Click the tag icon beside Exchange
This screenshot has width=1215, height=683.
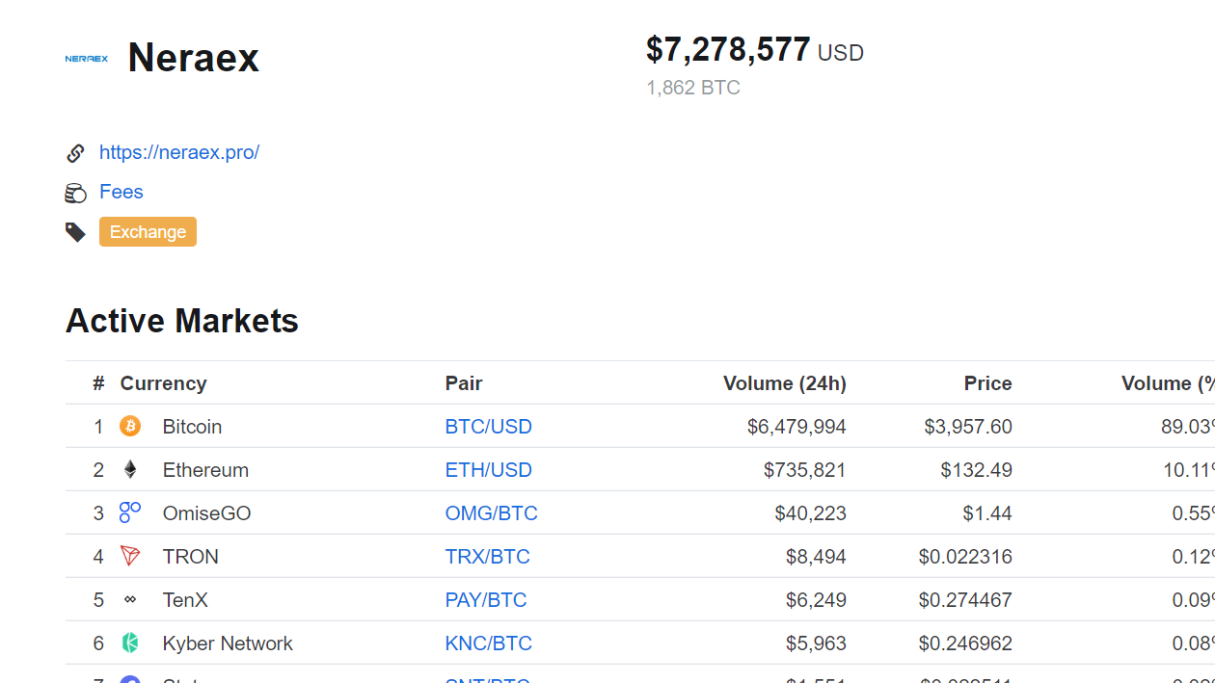[75, 232]
